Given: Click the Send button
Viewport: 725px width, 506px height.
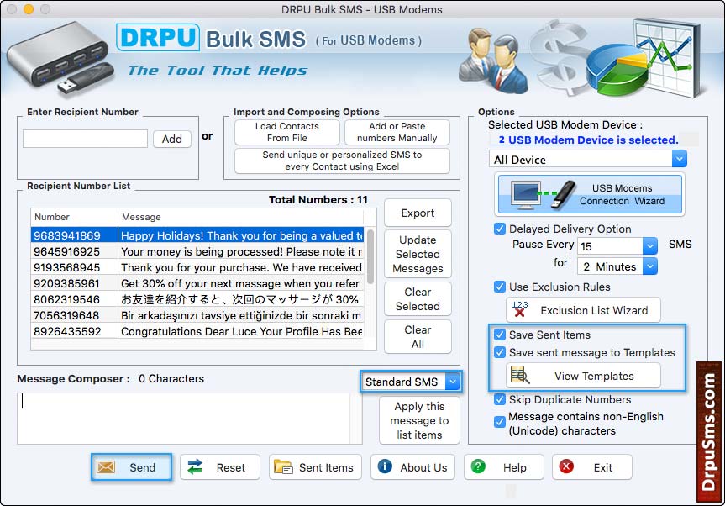Looking at the screenshot, I should point(131,467).
